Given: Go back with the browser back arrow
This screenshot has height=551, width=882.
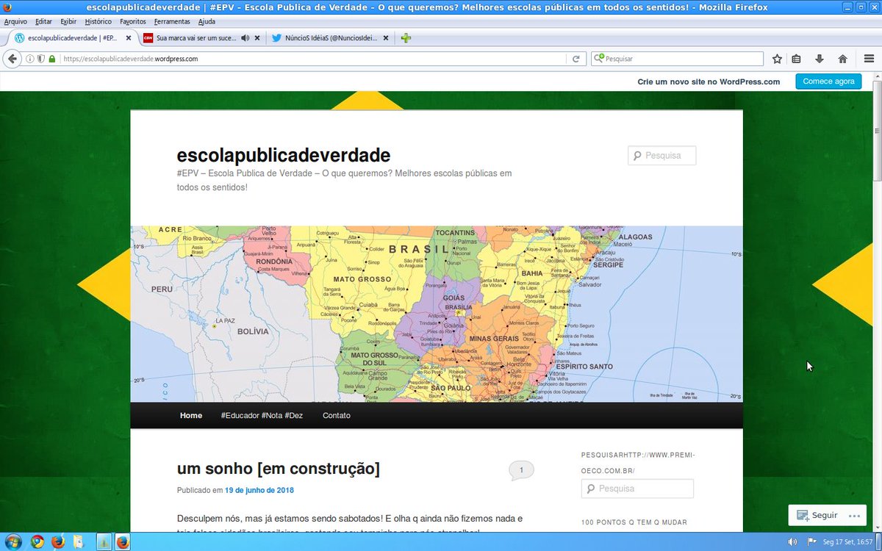Looking at the screenshot, I should [x=12, y=59].
